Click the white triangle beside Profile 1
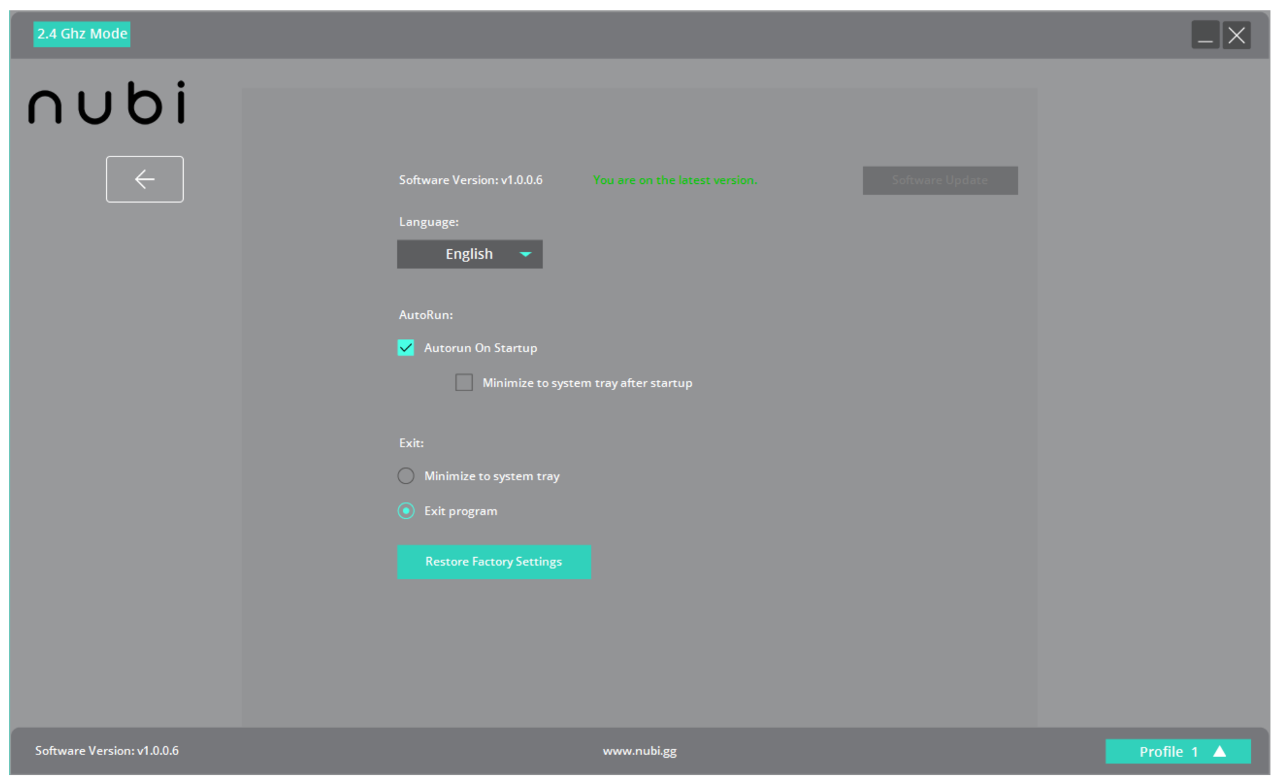Viewport: 1275px width, 783px height. pos(1219,751)
